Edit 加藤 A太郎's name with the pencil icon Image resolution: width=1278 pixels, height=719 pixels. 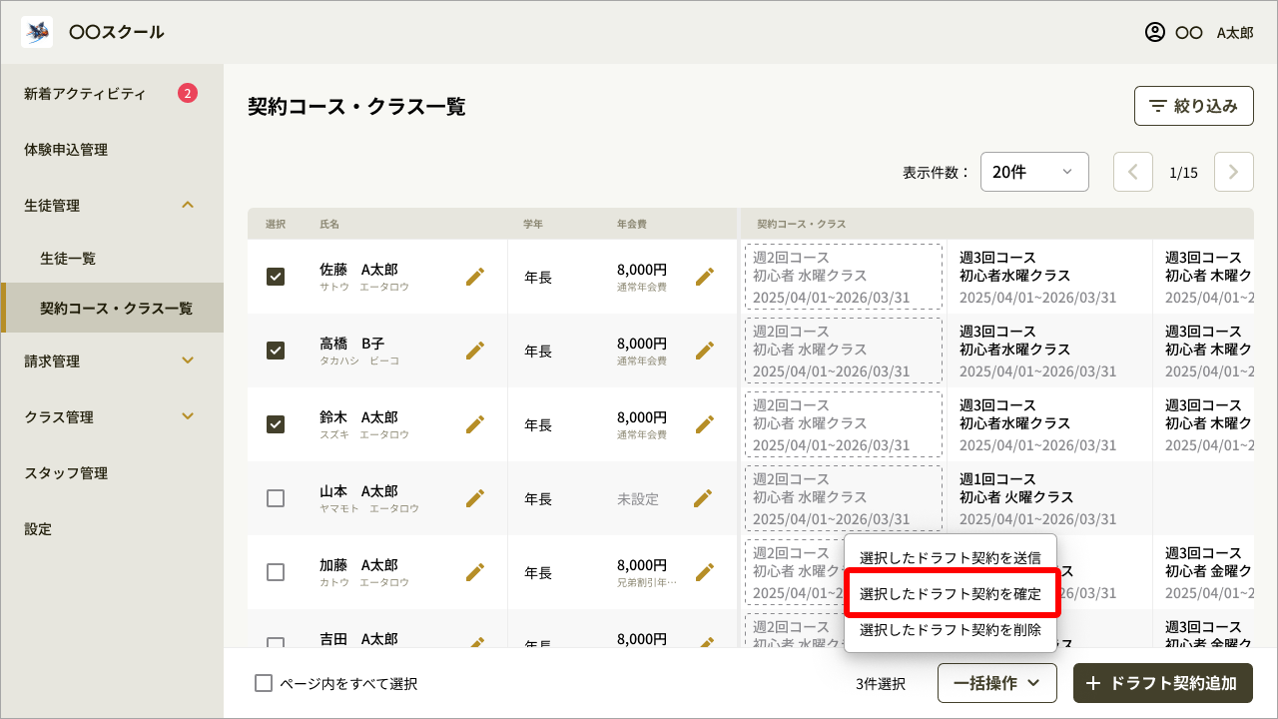click(x=476, y=571)
